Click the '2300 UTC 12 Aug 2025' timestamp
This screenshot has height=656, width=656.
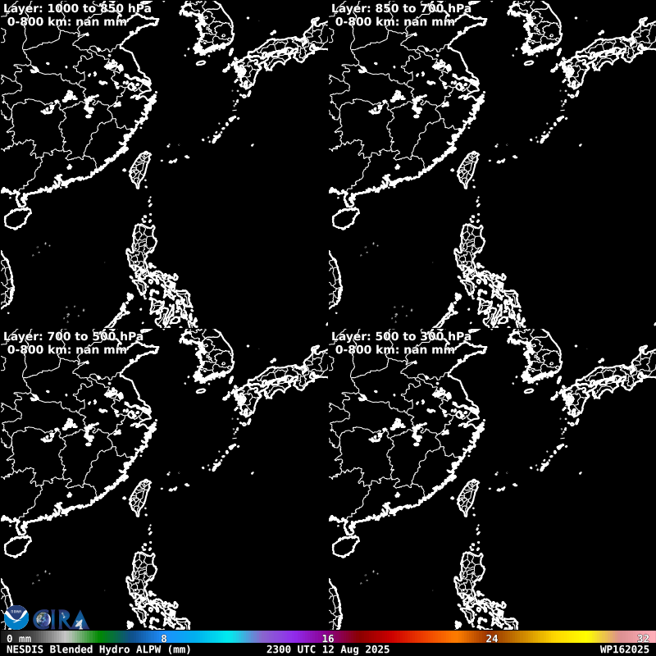(x=328, y=649)
